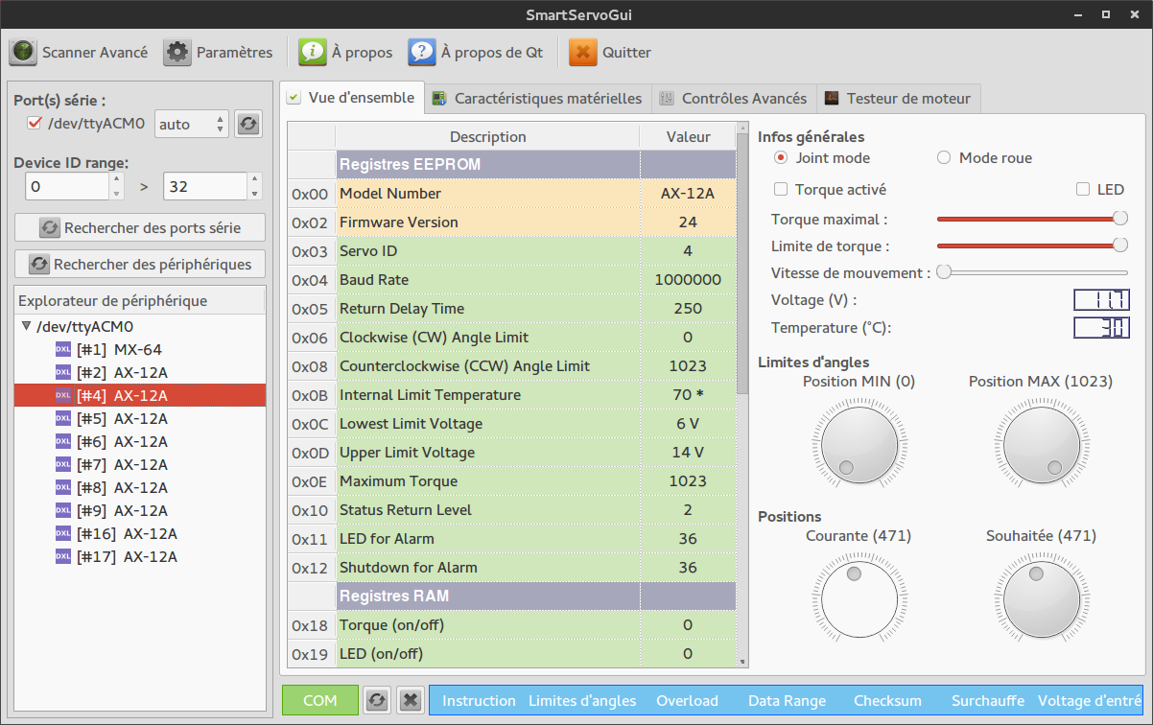The image size is (1153, 725).
Task: Click the Quitter orange X icon
Action: 583,52
